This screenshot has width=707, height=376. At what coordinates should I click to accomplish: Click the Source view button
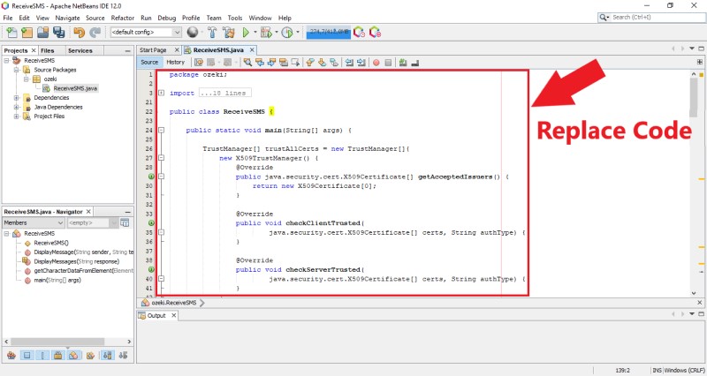click(149, 63)
